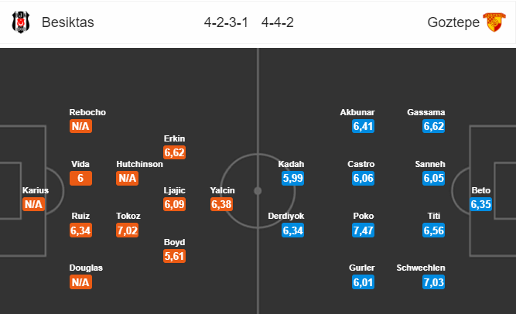Click Karius N/A rating badge
Screen dimensions: 516x314
[33, 204]
